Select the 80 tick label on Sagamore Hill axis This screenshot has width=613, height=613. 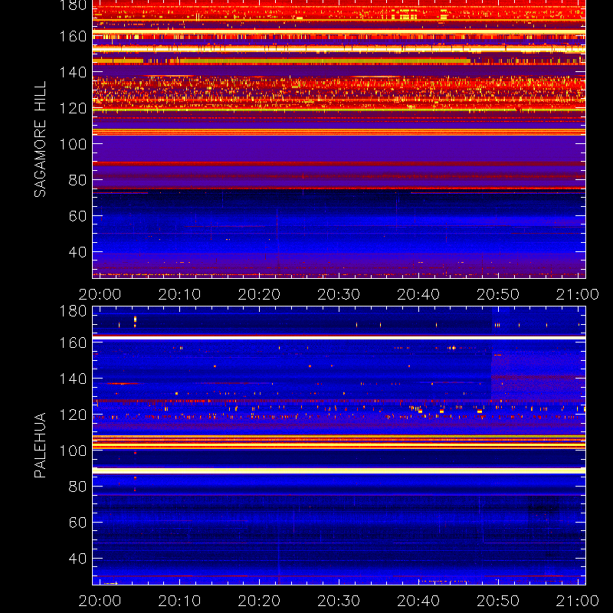[x=77, y=180]
